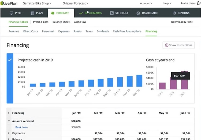201x140 pixels.
Task: Click the Pitch monitor icon
Action: point(12,13)
